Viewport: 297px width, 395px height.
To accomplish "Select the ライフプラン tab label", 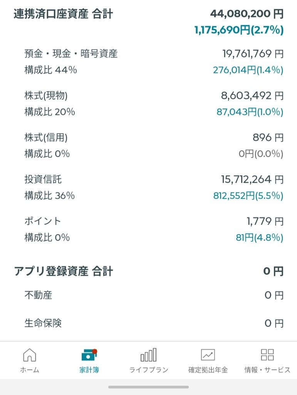I will 149,370.
